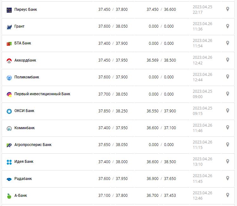The height and width of the screenshot is (206, 237).
Task: Select the ОКСИ Банк 37.850 / 38.250 rate
Action: [x=113, y=111]
